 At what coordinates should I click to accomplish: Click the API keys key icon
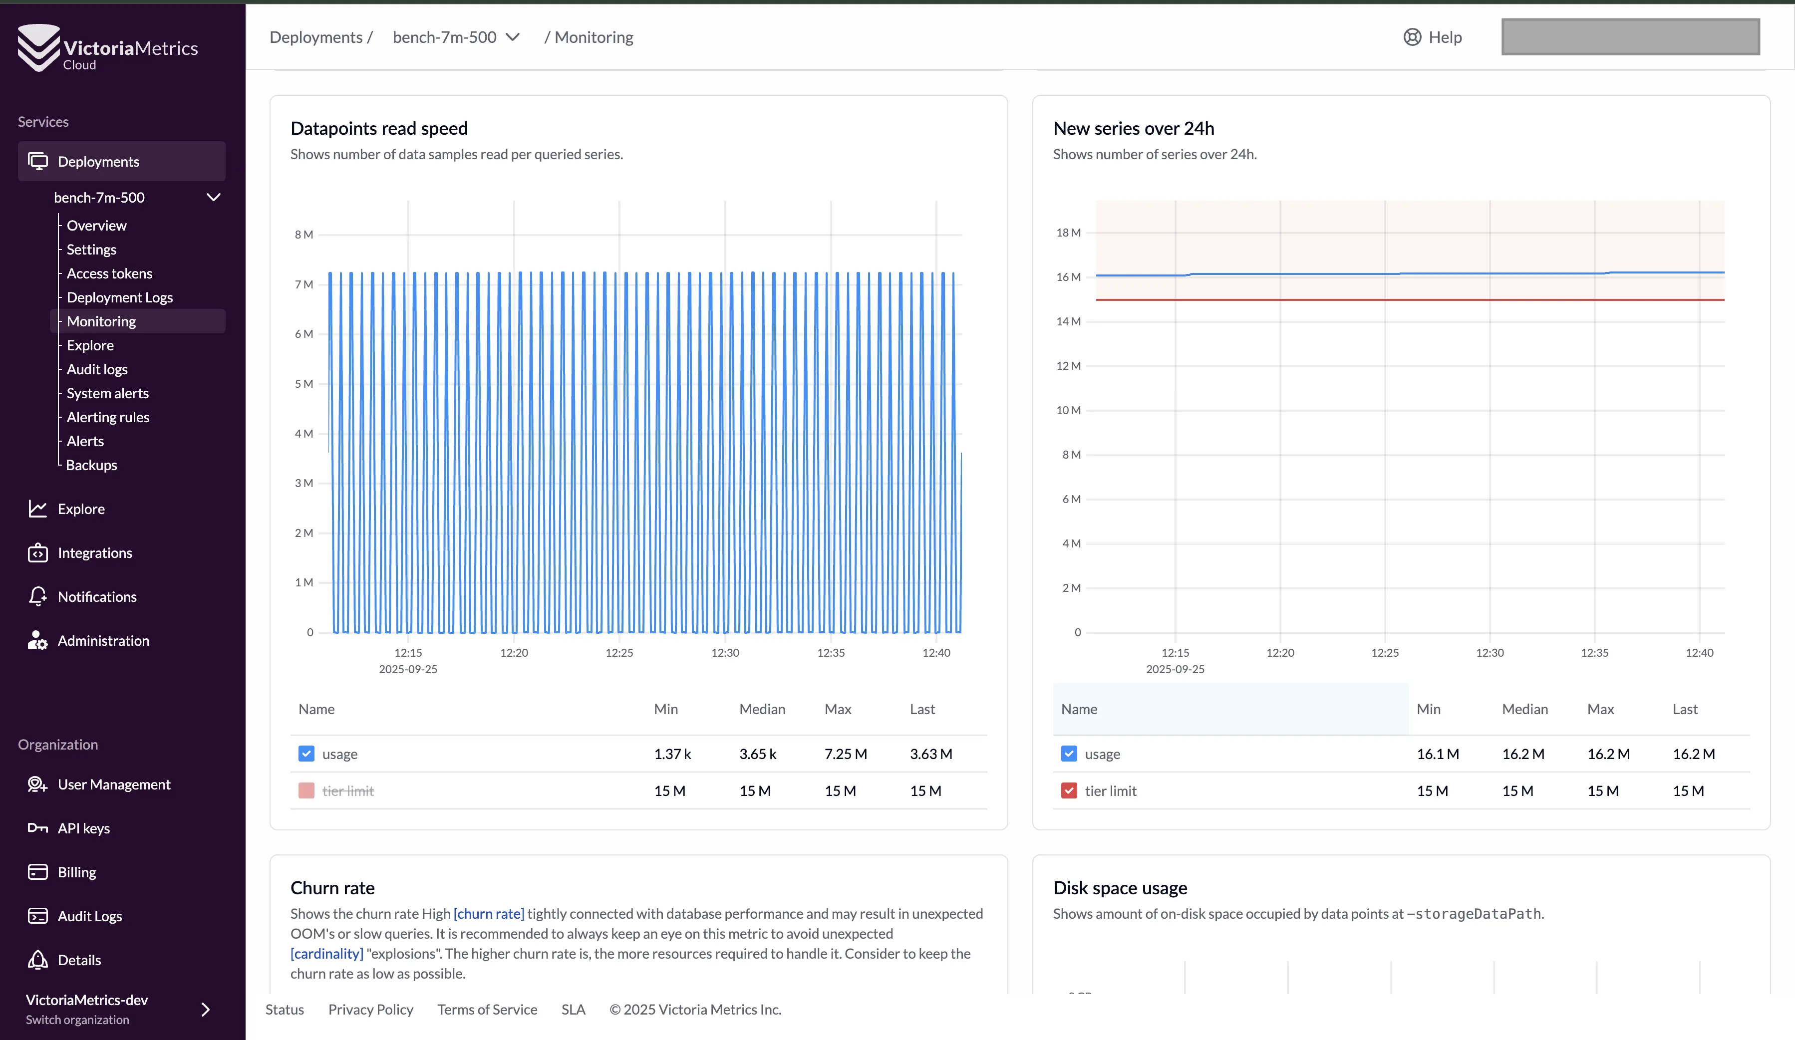(x=38, y=828)
